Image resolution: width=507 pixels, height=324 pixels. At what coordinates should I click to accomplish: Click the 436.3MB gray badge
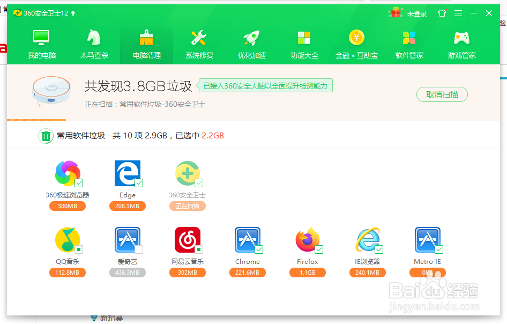click(x=128, y=273)
